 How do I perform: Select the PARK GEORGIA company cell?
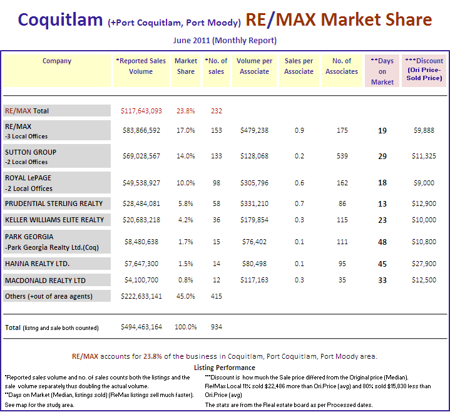click(29, 237)
